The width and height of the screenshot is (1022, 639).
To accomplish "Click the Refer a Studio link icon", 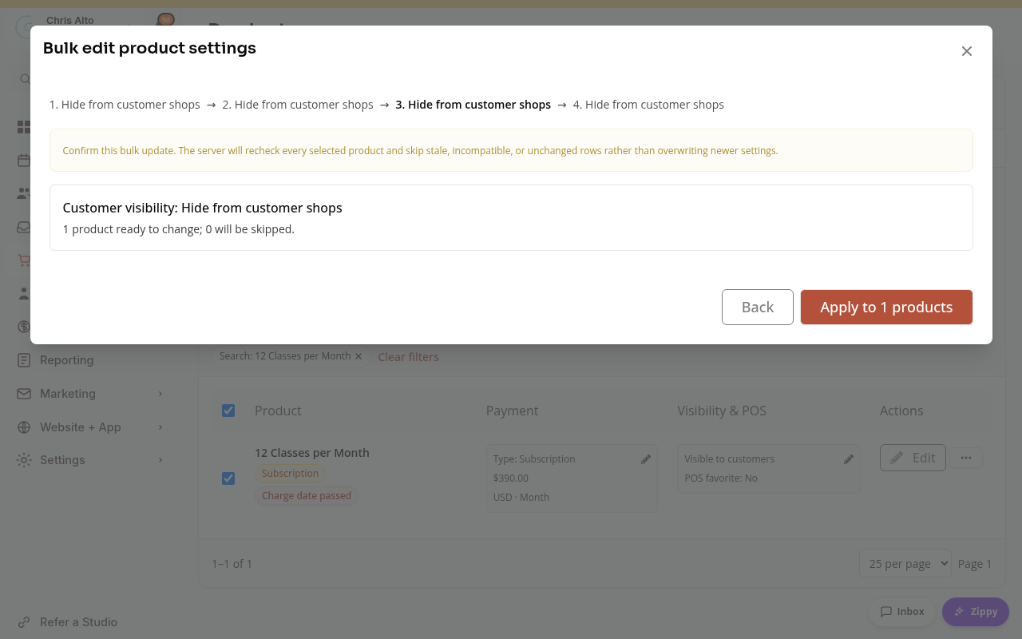I will point(24,622).
